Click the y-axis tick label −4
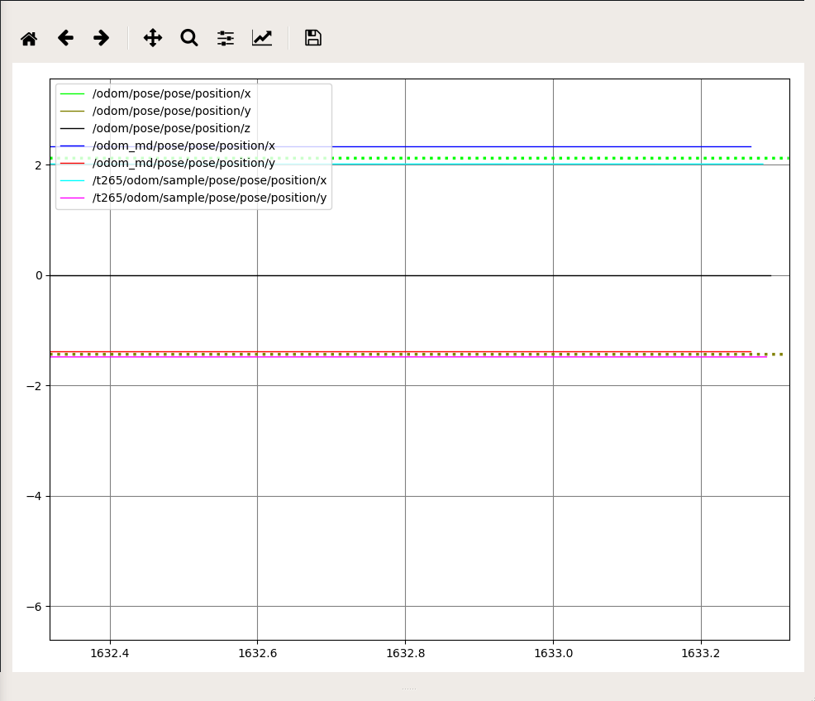Viewport: 815px width, 701px height. coord(35,496)
